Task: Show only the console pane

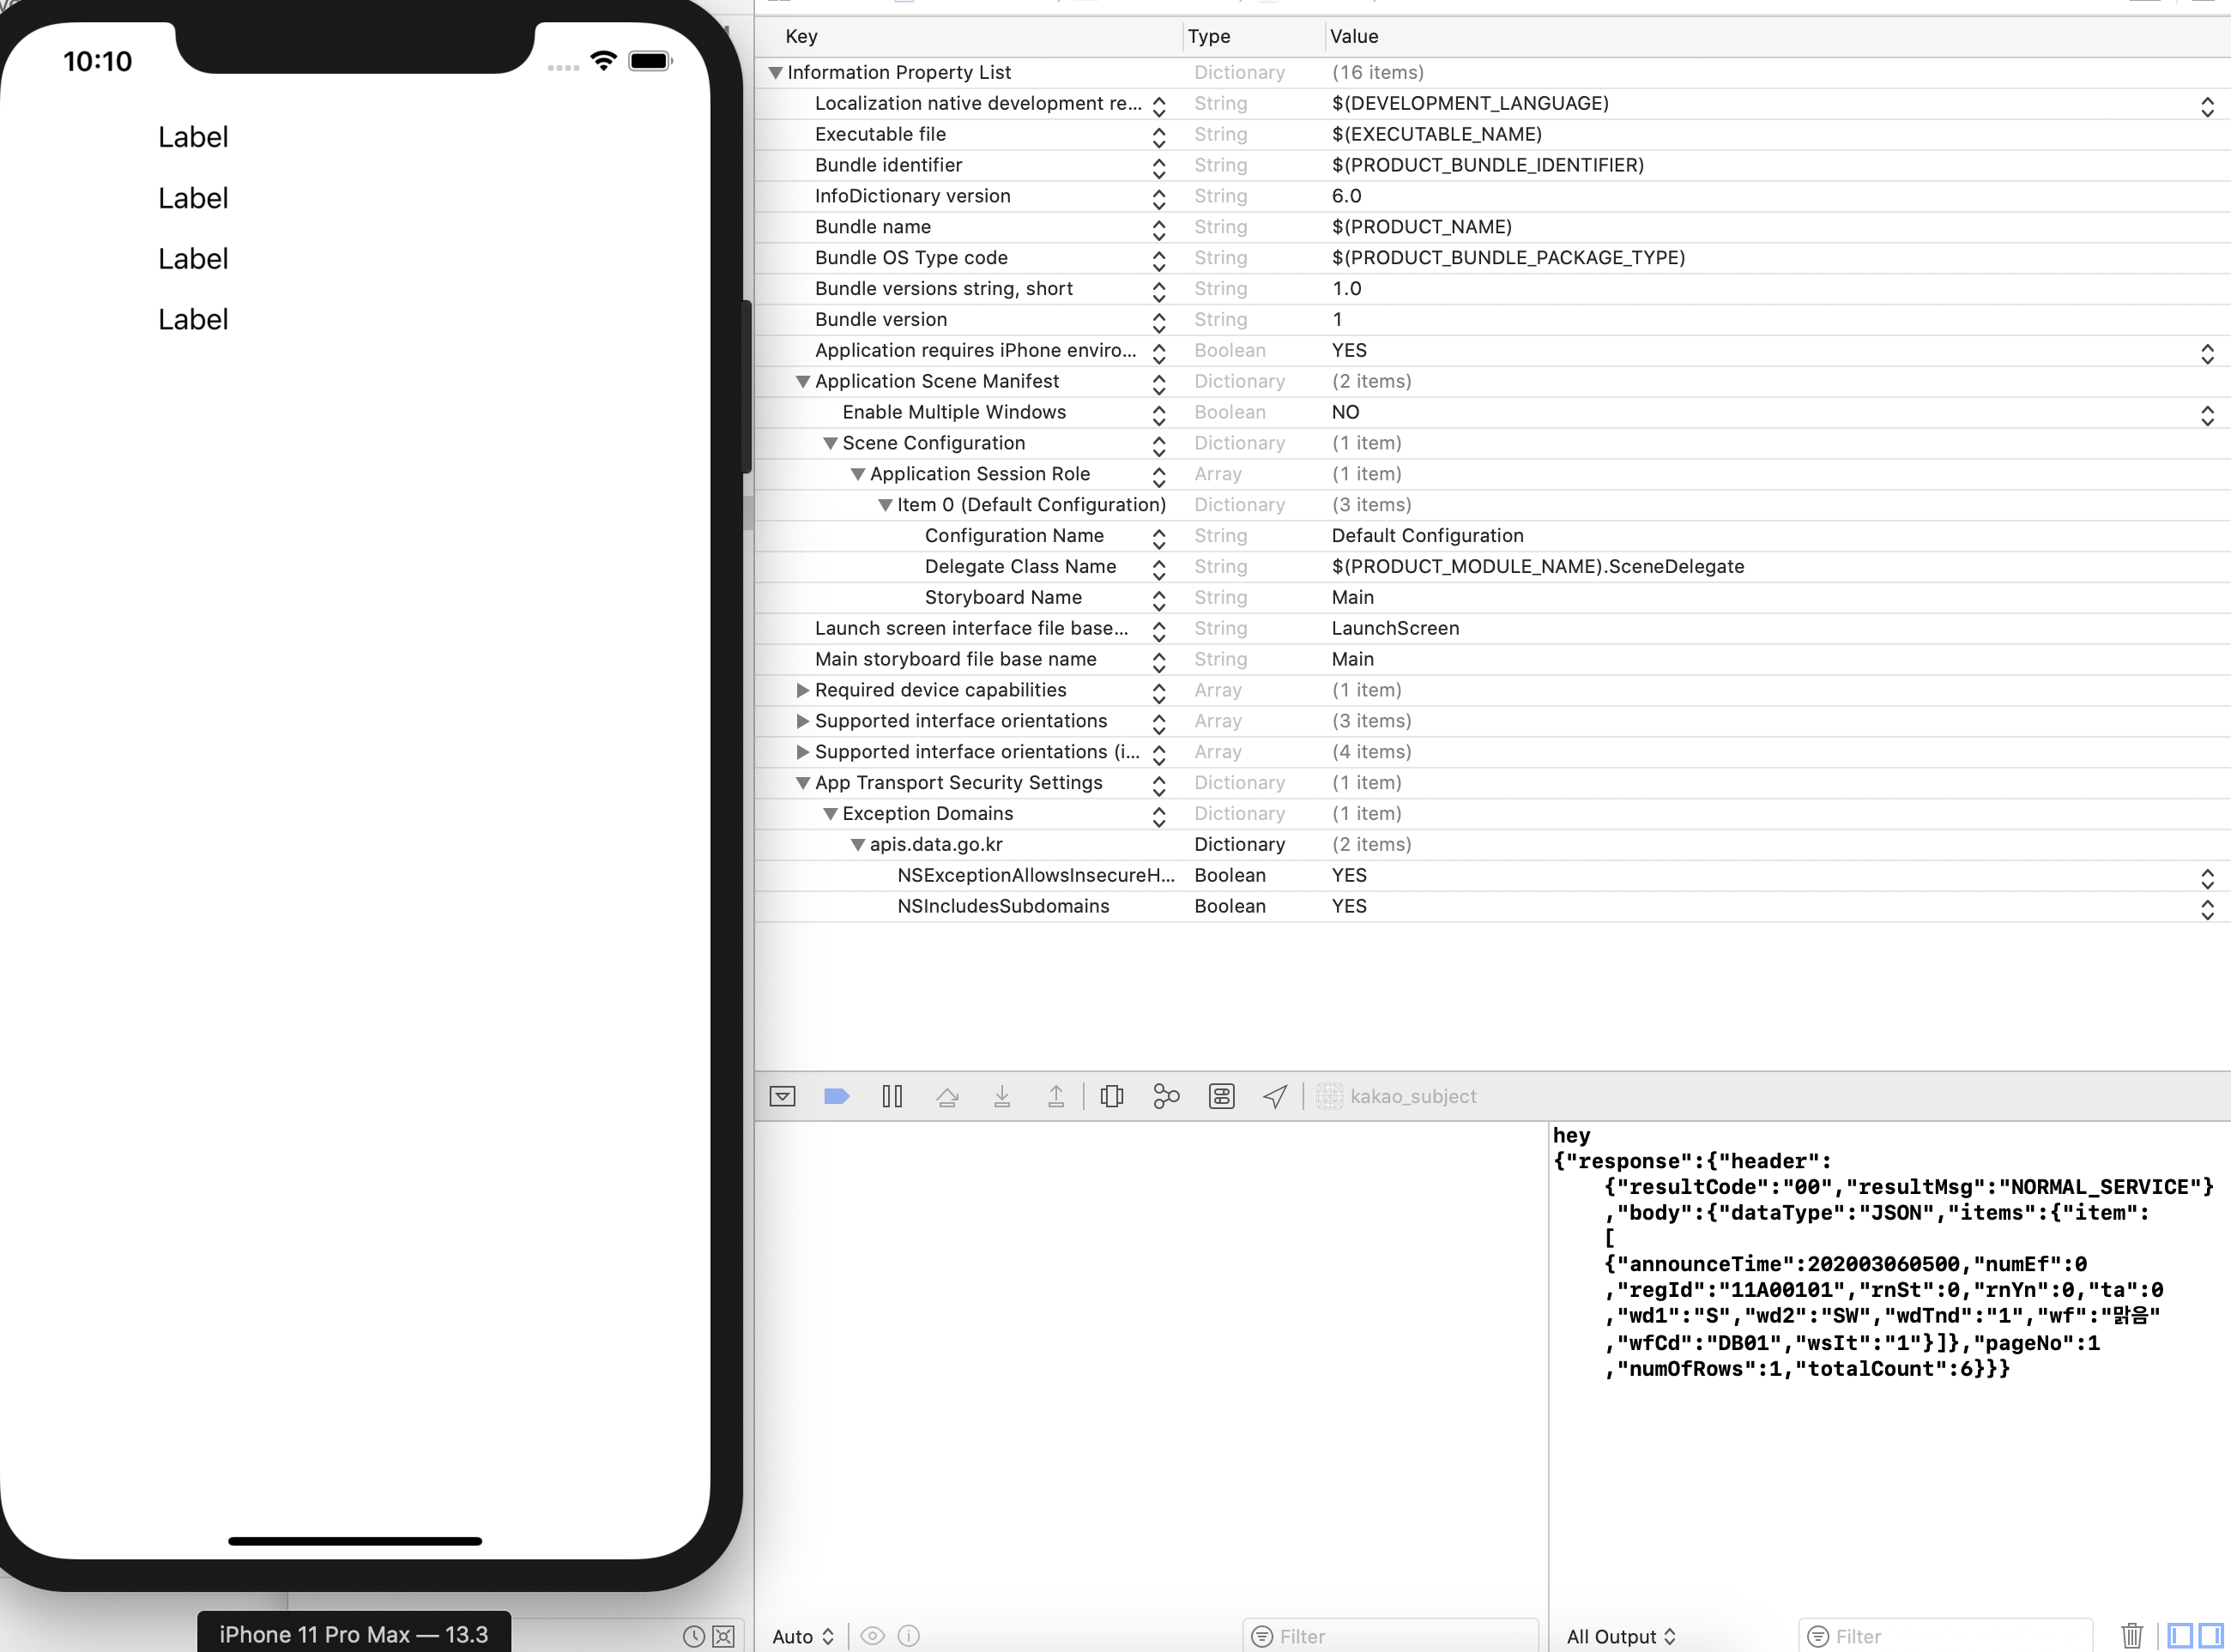Action: click(x=2210, y=1636)
